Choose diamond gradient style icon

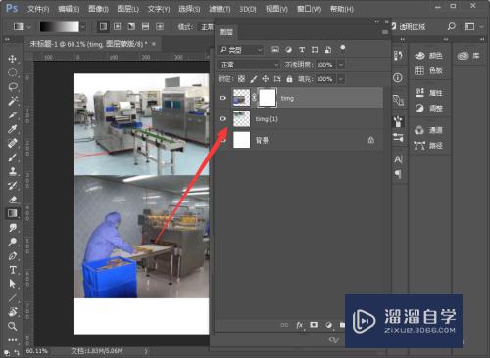pos(160,26)
